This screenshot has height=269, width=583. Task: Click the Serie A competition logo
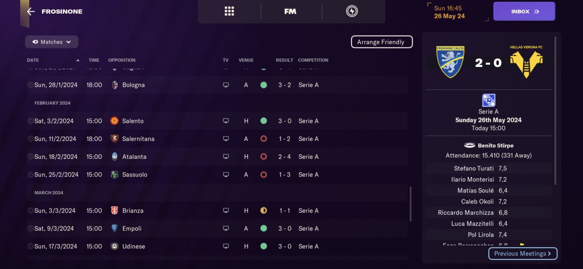(488, 100)
